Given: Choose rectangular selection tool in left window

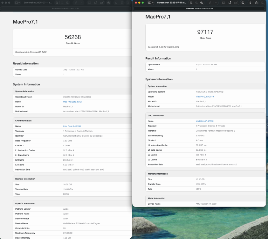Looking at the screenshot, I should pos(89,3).
